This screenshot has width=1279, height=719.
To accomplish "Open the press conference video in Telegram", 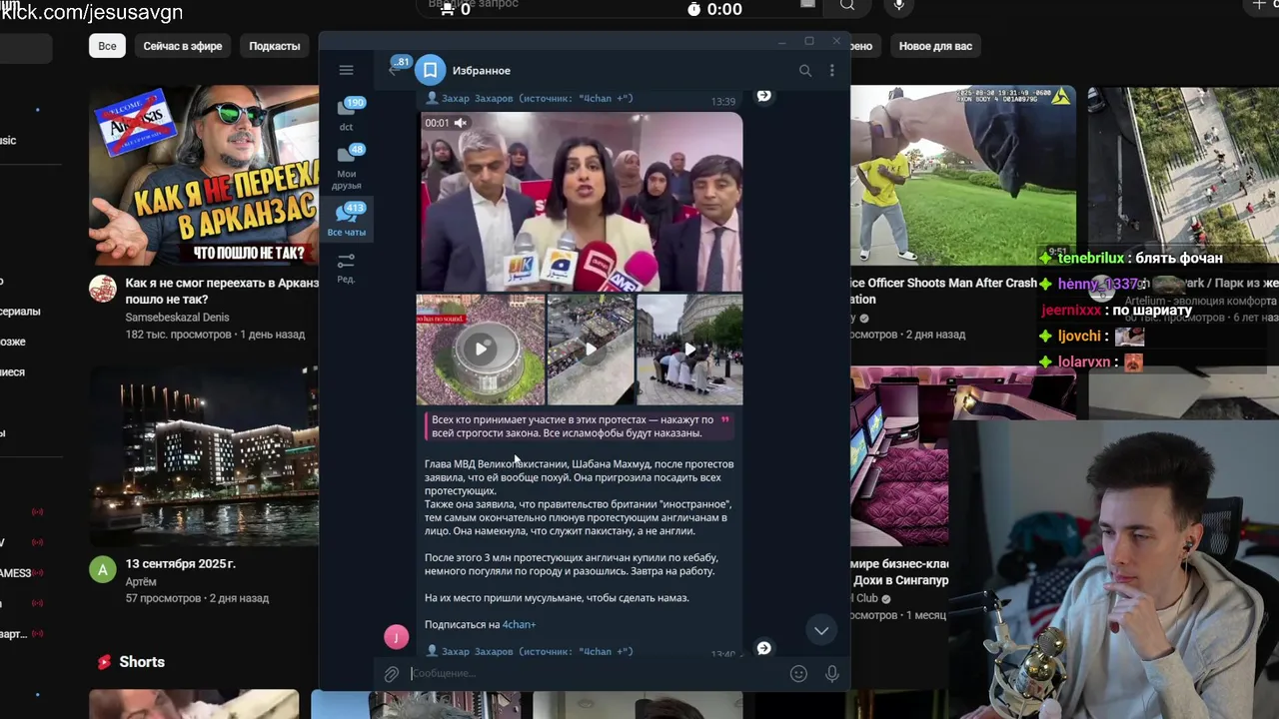I will point(580,202).
